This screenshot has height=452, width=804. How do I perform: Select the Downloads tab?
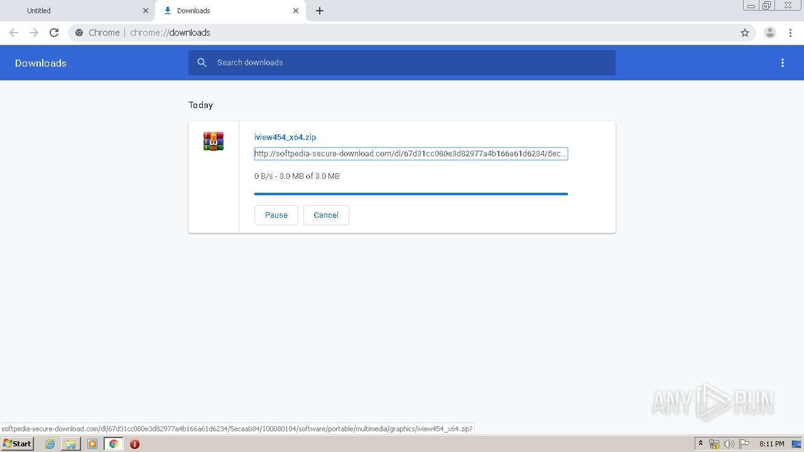point(231,11)
